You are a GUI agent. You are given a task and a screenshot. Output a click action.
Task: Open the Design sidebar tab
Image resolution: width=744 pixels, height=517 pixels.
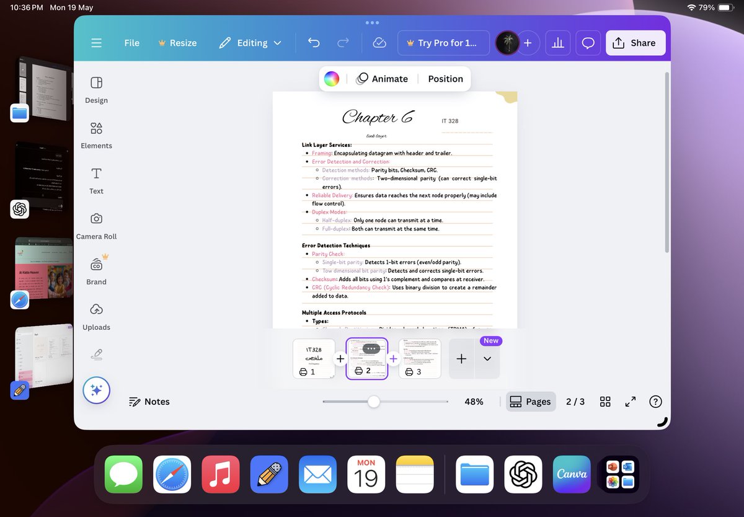pos(96,90)
